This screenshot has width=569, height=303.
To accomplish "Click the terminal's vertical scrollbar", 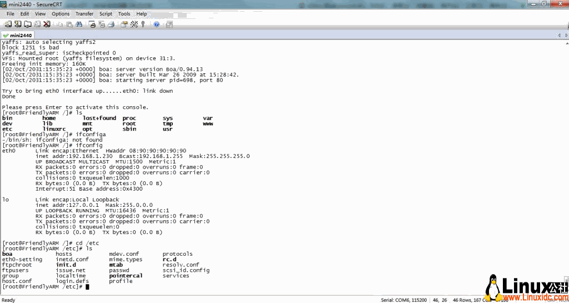I will click(565, 167).
